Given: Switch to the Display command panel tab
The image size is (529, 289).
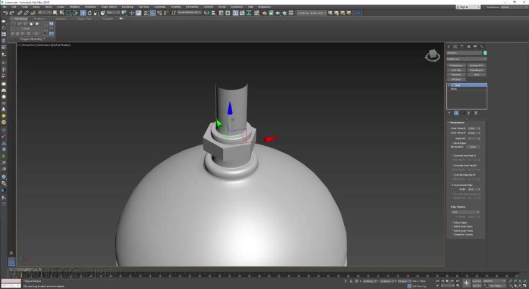Looking at the screenshot, I should click(x=475, y=47).
